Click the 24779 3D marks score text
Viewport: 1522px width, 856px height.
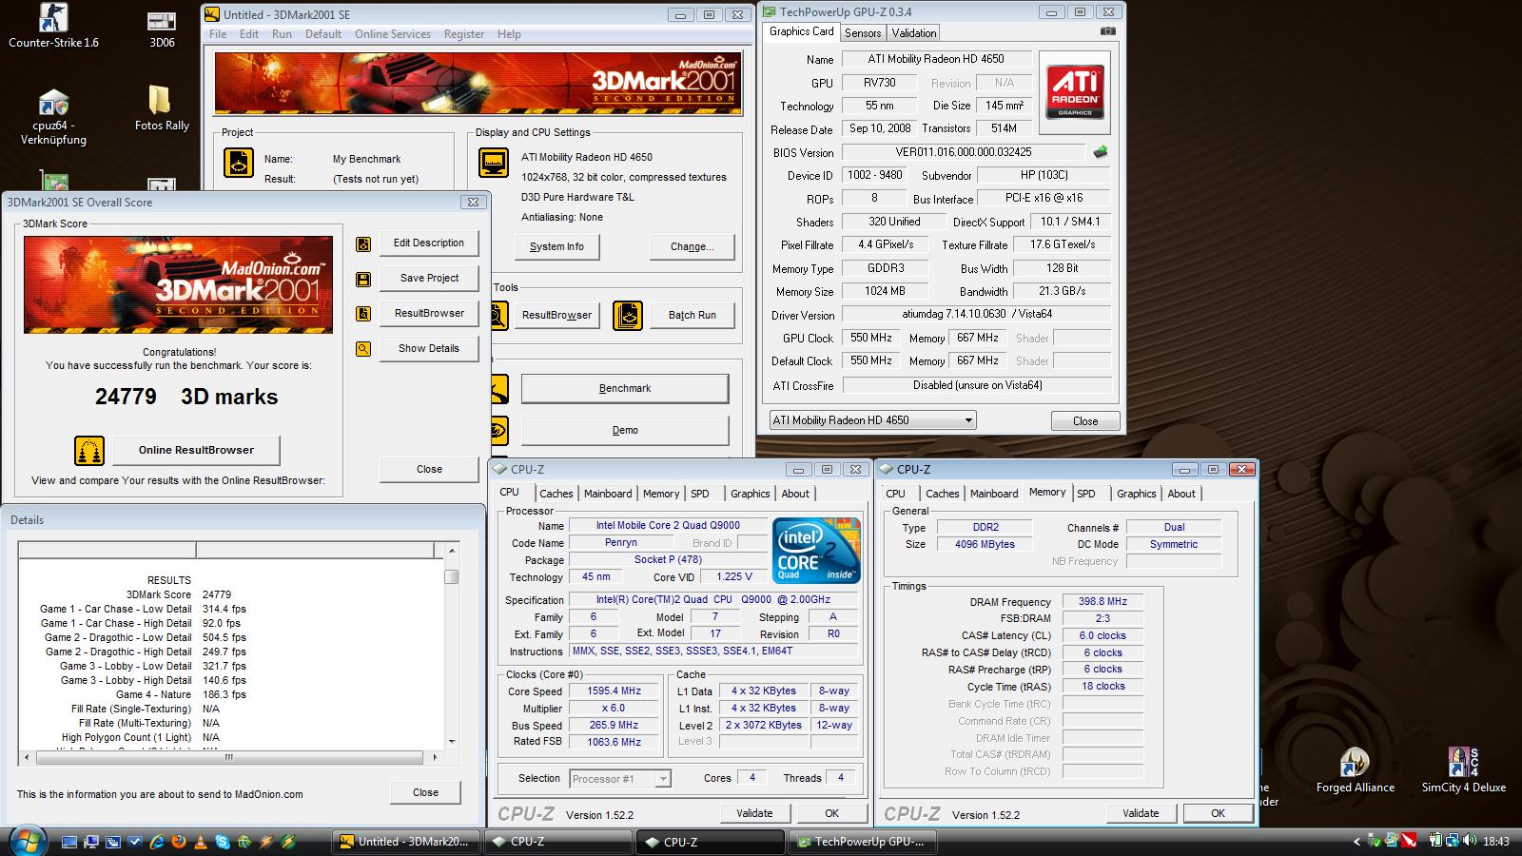[186, 397]
